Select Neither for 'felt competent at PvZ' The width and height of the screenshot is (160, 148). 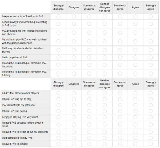pyautogui.click(x=105, y=57)
